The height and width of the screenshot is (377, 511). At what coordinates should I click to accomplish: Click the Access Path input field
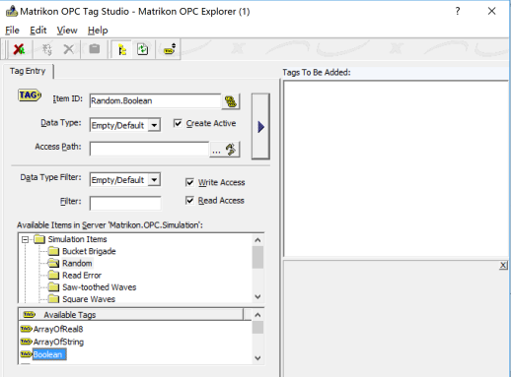coord(150,149)
